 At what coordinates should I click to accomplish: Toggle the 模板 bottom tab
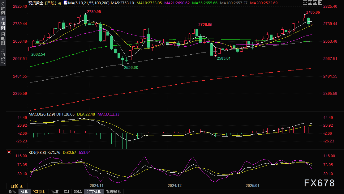click(24, 192)
